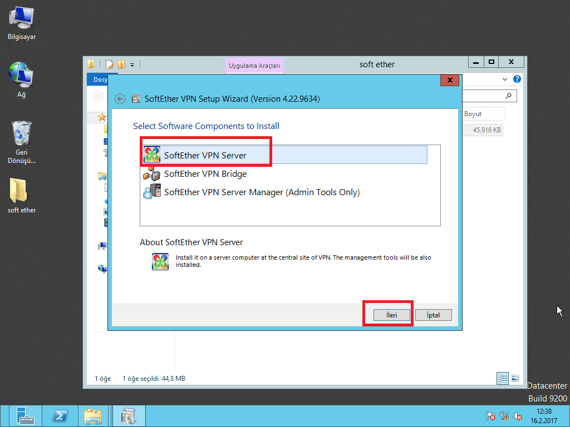Open quick access toolbar dropdown arrow
Viewport: 570px width, 427px height.
click(x=132, y=65)
